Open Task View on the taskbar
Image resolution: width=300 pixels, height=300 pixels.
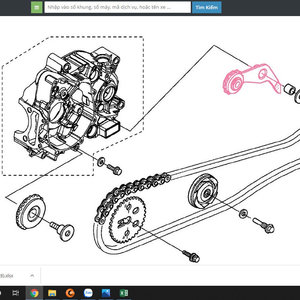pos(15,293)
